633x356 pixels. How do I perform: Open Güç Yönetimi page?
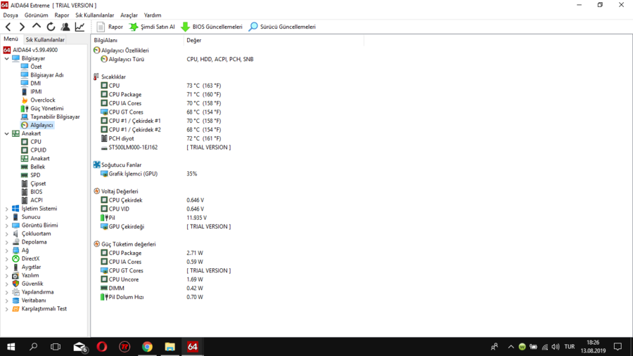click(42, 108)
